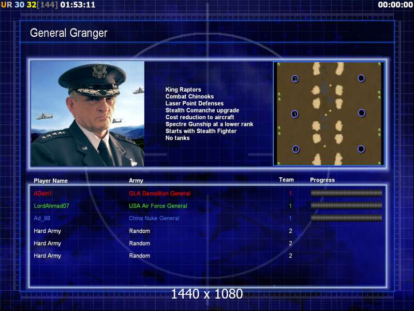Click Spectre Gunship at a lower rank
This screenshot has height=311, width=414.
(x=209, y=124)
